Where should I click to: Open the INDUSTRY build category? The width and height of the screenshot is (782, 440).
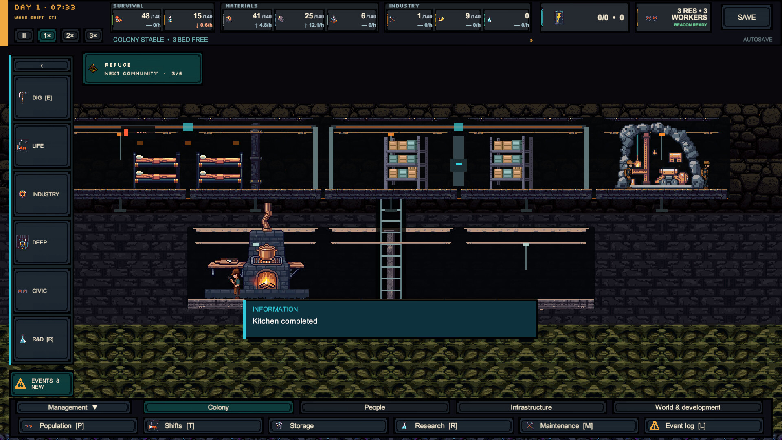coord(42,194)
